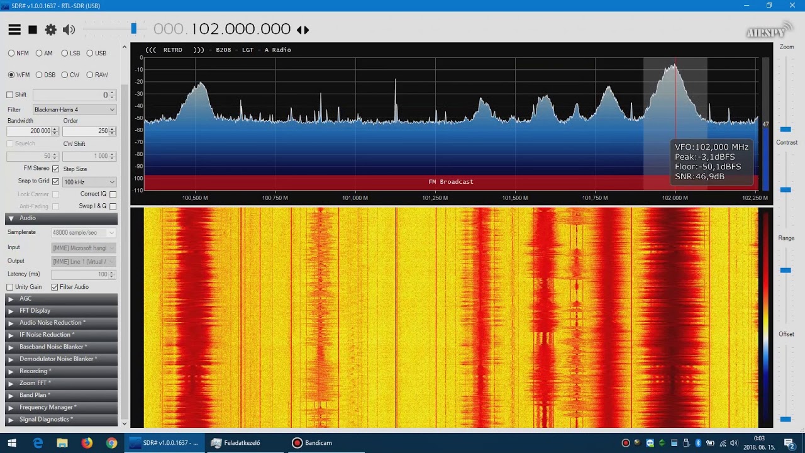
Task: Stop the radio with the stop button
Action: click(33, 30)
